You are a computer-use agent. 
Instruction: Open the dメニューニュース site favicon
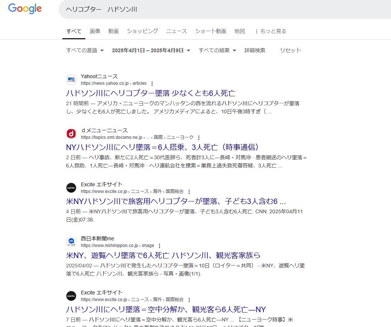pyautogui.click(x=71, y=134)
